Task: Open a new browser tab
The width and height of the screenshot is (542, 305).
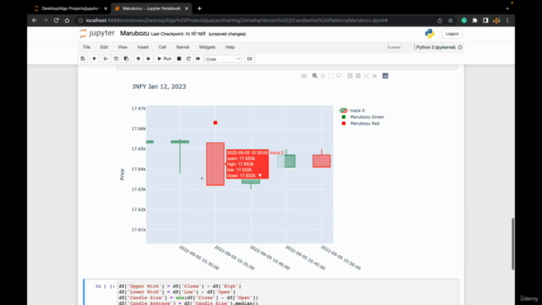Action: pyautogui.click(x=200, y=8)
